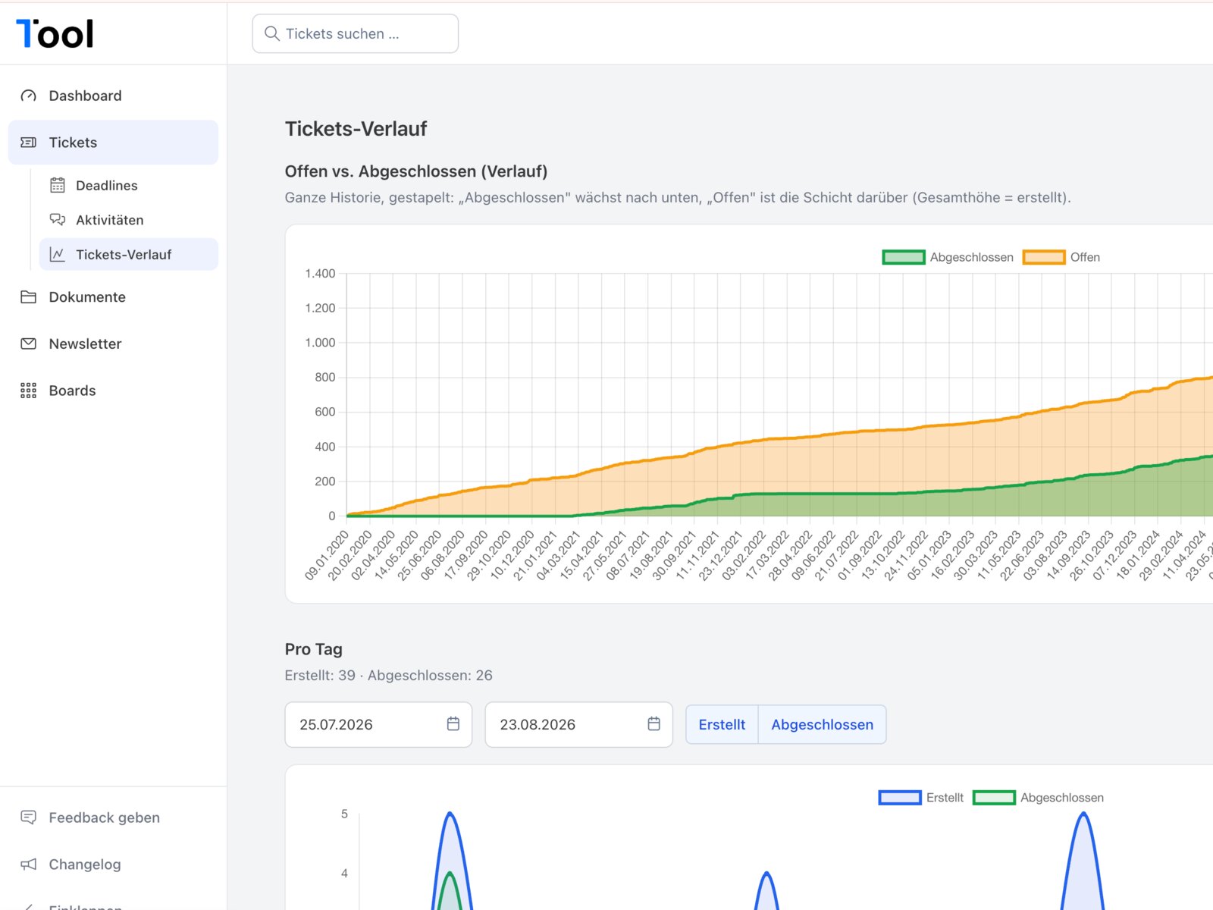This screenshot has height=910, width=1213.
Task: Select Tickets-Verlauf submenu entry
Action: pos(128,255)
